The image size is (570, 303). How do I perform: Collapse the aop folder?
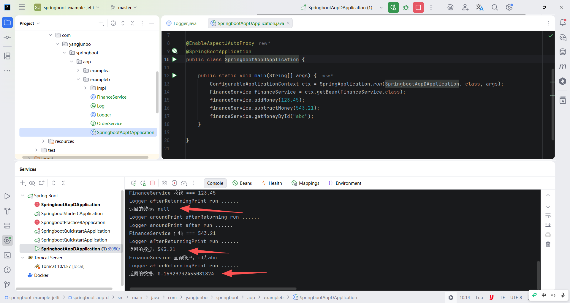[x=72, y=61]
